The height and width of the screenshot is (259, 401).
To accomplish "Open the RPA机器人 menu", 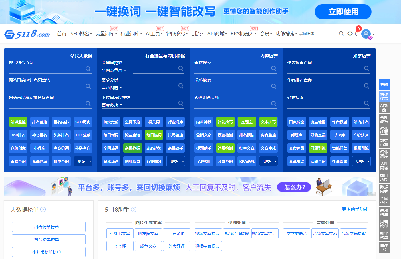I will (x=243, y=34).
